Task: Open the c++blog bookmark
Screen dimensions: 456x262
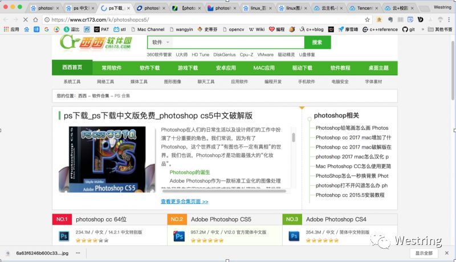Action: [311, 30]
